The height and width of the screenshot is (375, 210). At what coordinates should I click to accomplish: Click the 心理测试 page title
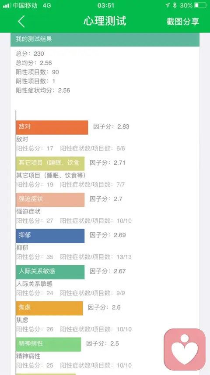105,21
